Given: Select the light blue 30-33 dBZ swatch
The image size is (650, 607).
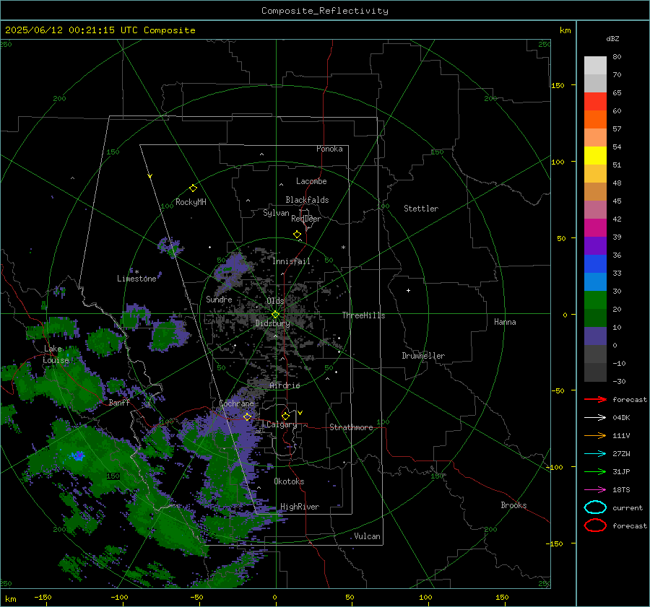Looking at the screenshot, I should pyautogui.click(x=595, y=282).
